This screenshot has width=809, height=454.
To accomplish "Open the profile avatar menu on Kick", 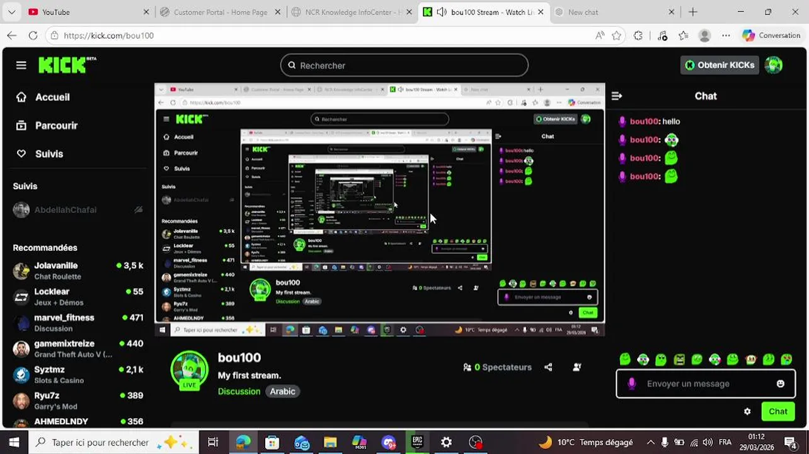I will pos(774,65).
